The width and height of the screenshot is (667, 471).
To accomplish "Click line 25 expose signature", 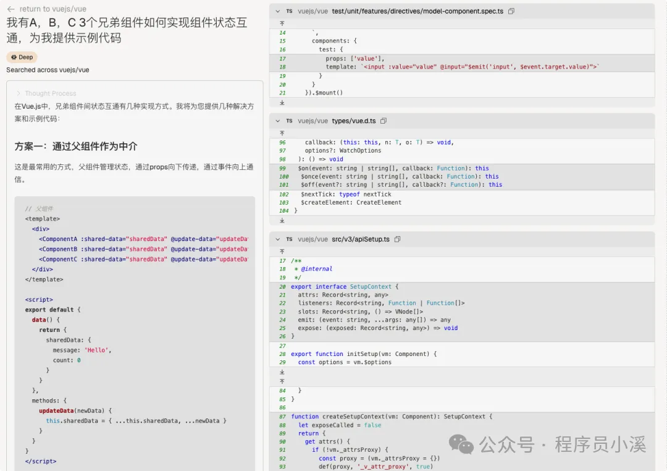I will click(378, 328).
